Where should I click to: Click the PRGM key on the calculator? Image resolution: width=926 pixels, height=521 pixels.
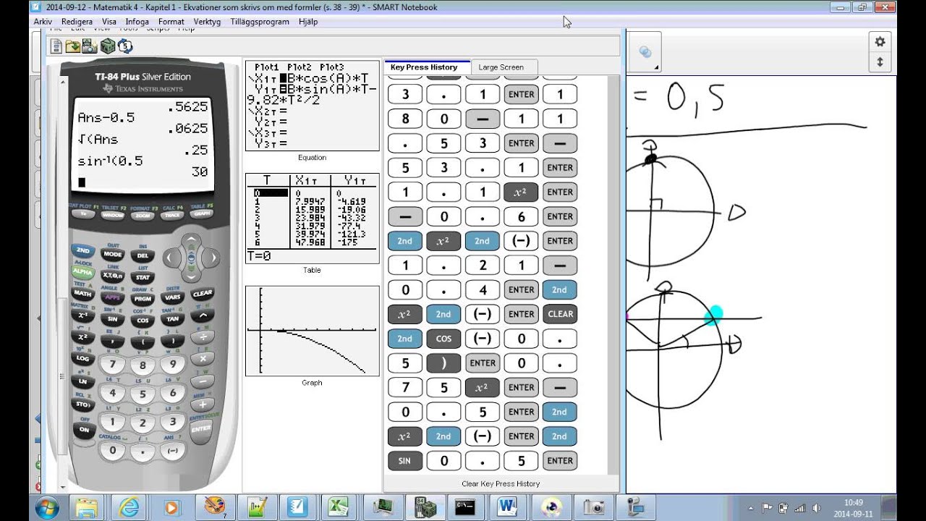tap(143, 298)
